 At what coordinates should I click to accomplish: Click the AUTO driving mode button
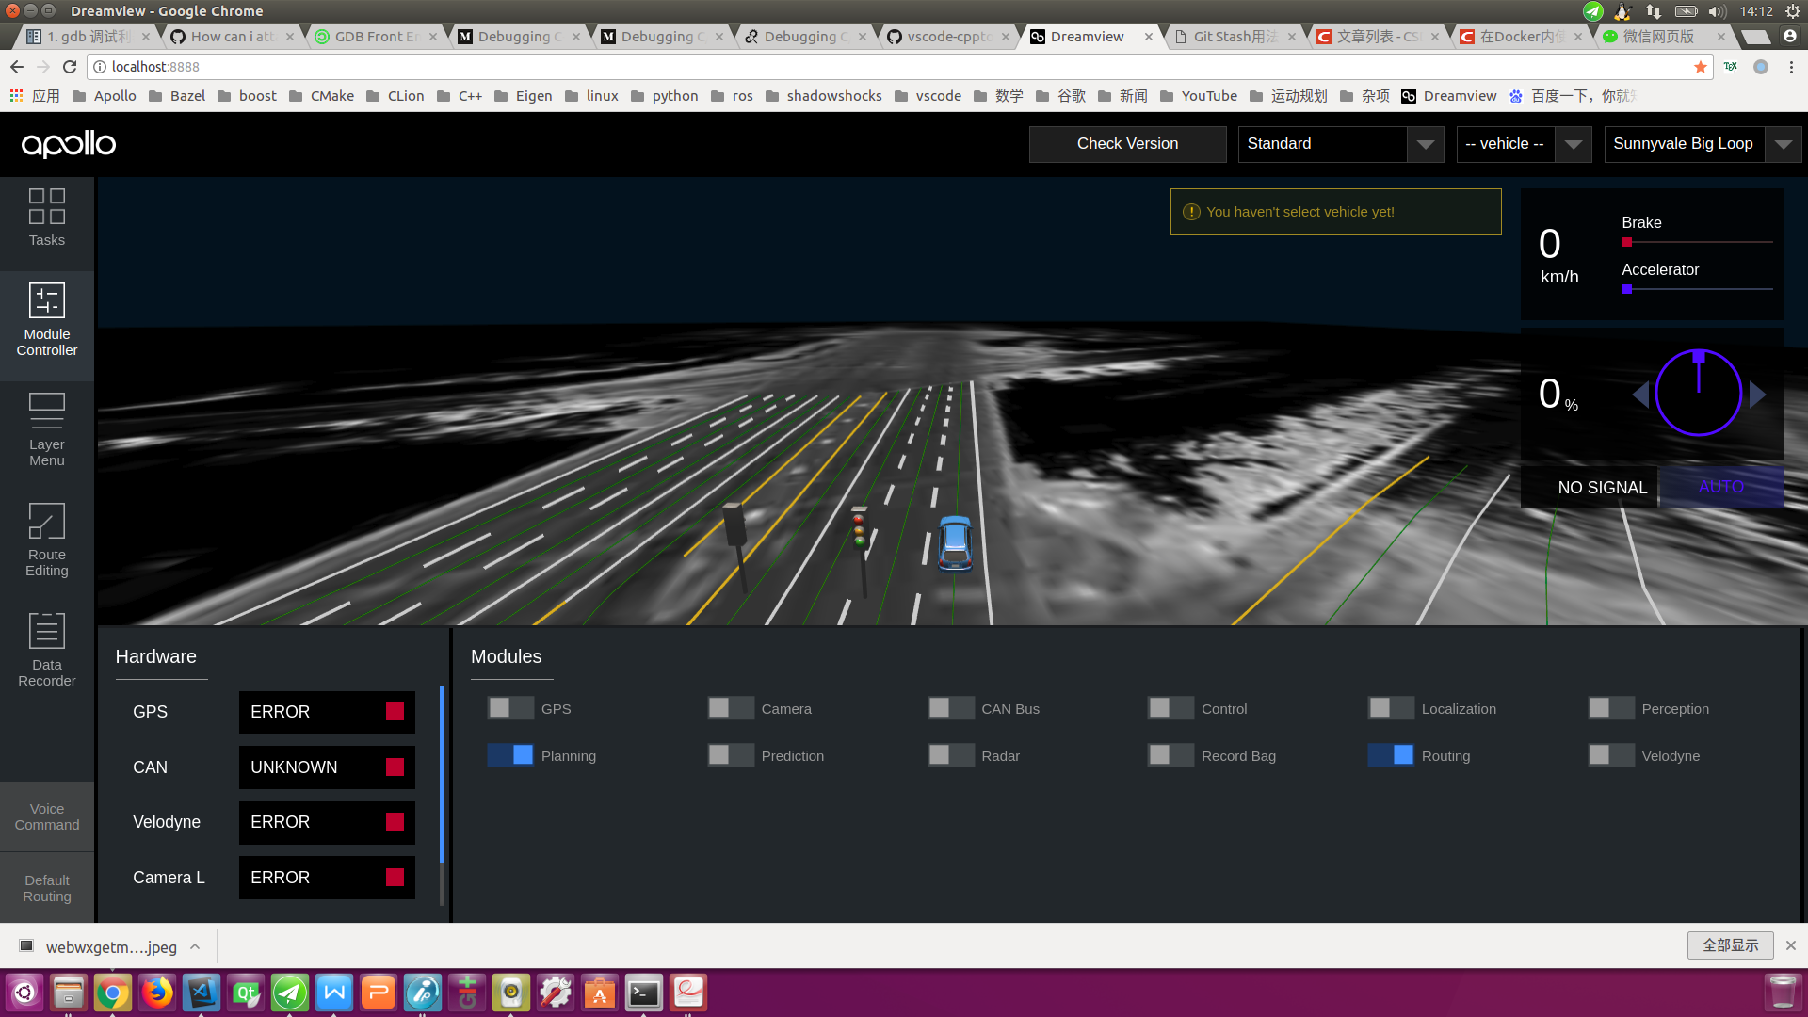[1720, 487]
